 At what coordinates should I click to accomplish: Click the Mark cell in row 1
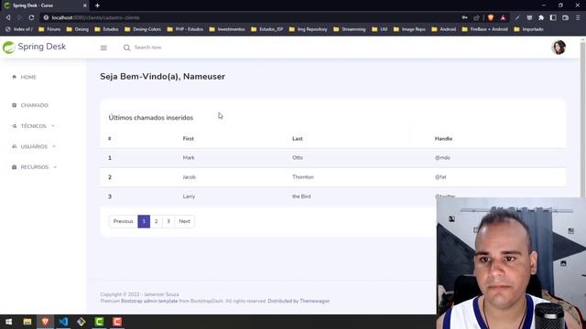[x=189, y=158]
